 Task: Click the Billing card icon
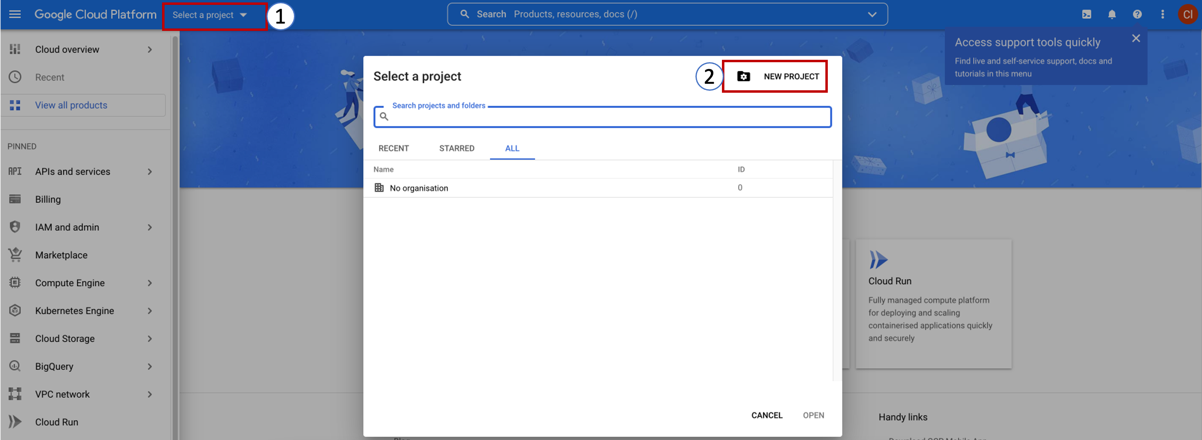[15, 199]
